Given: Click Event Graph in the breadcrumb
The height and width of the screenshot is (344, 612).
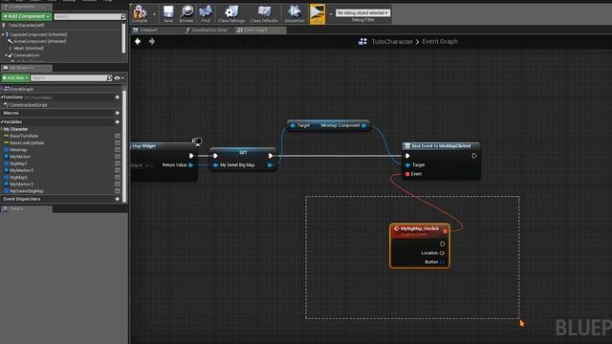Looking at the screenshot, I should coord(440,41).
